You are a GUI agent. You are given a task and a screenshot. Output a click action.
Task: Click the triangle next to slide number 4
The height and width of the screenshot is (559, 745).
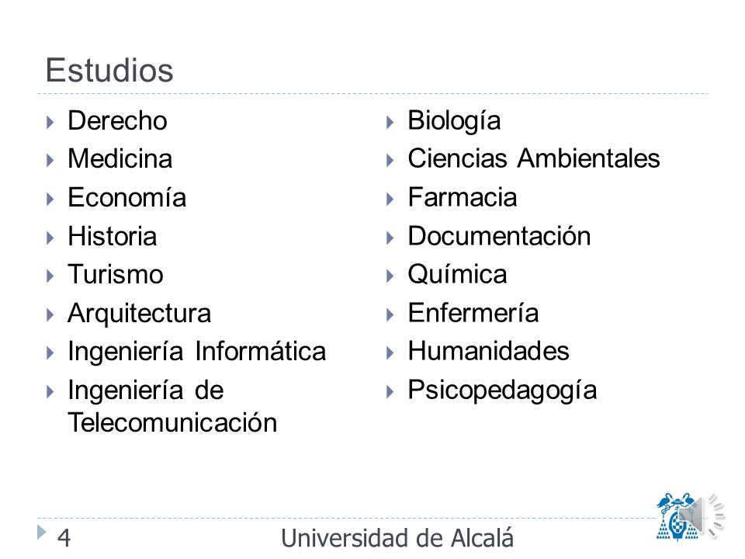coord(42,532)
